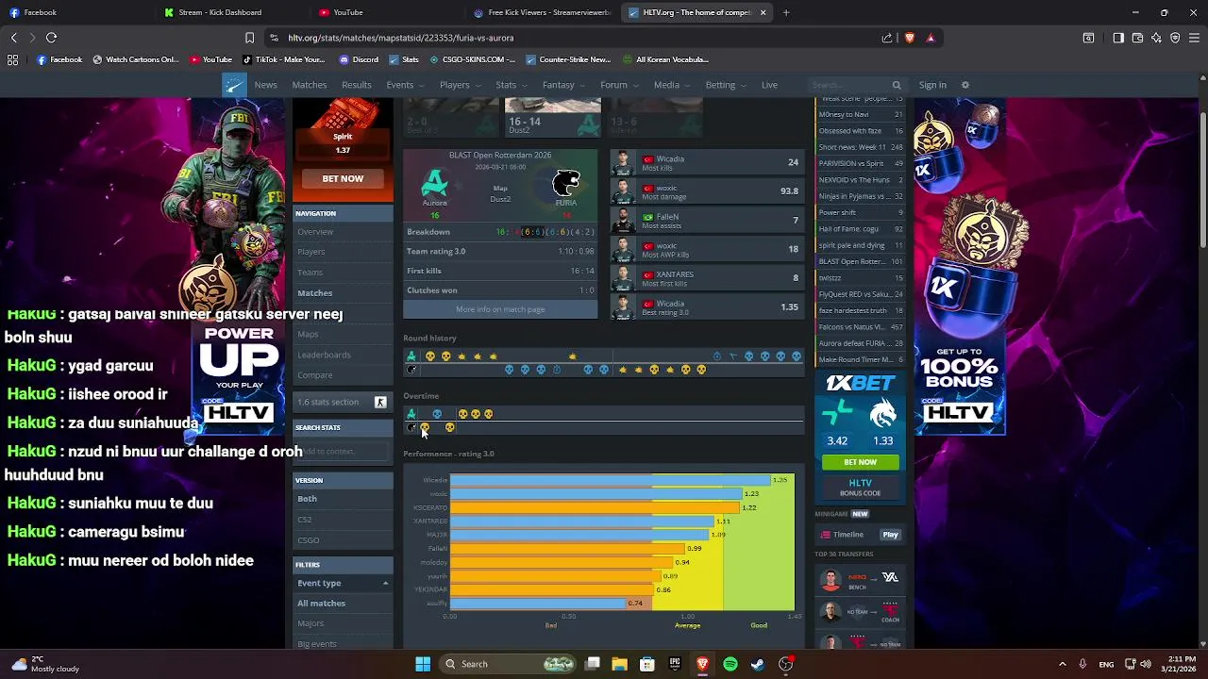The height and width of the screenshot is (679, 1208).
Task: Click Wicadia's blue rating bar in chart
Action: pos(610,480)
